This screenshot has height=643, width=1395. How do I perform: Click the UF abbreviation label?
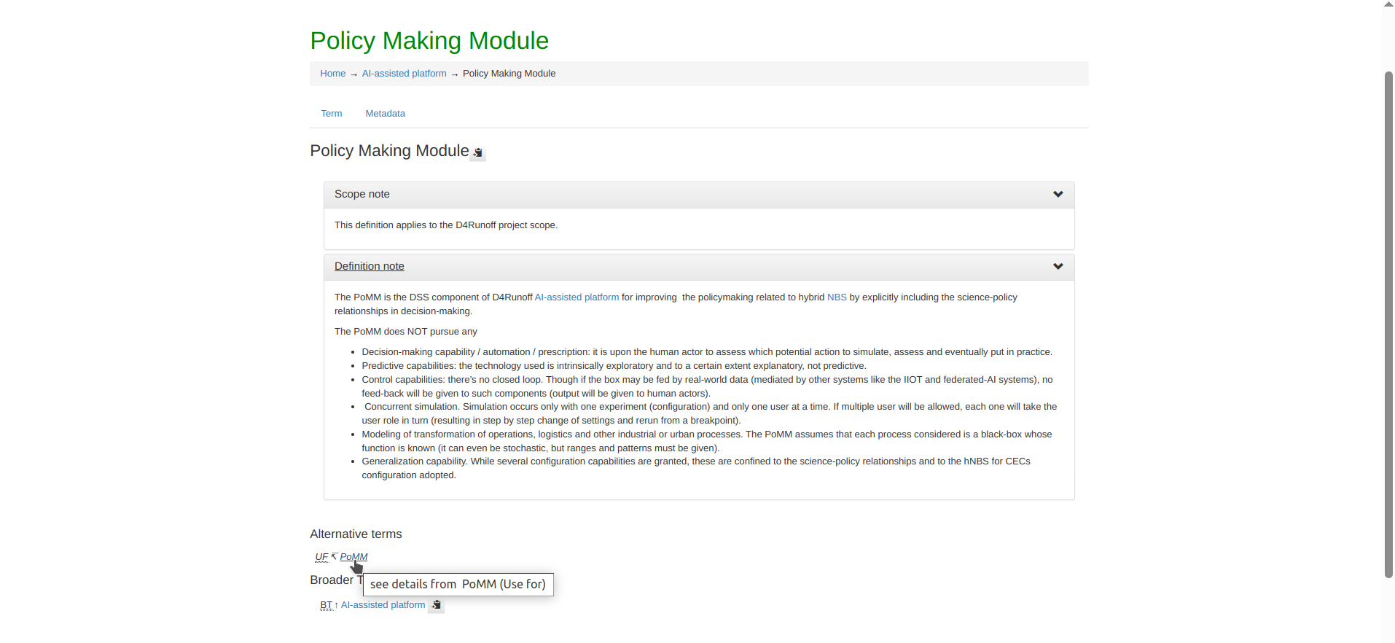coord(321,557)
